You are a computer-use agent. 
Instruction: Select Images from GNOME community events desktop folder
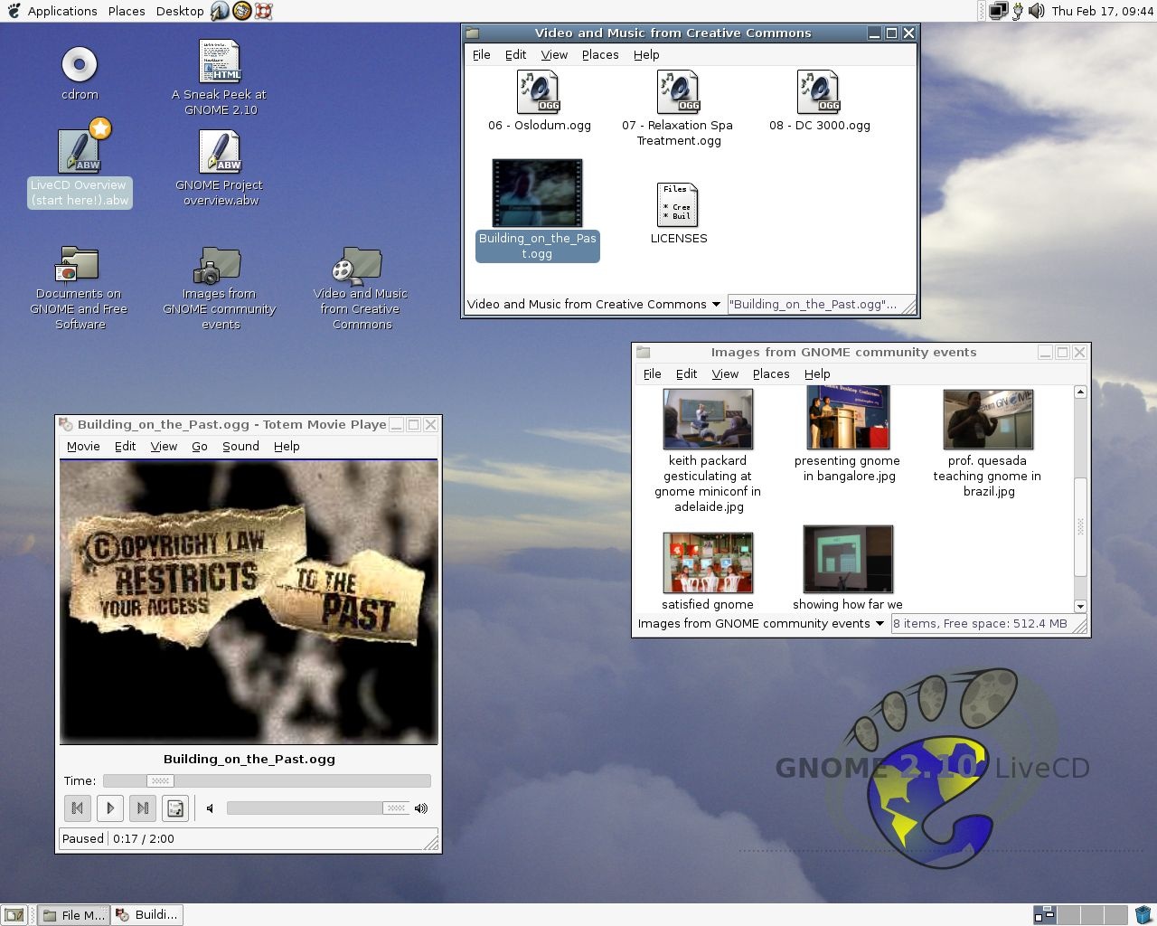(218, 265)
